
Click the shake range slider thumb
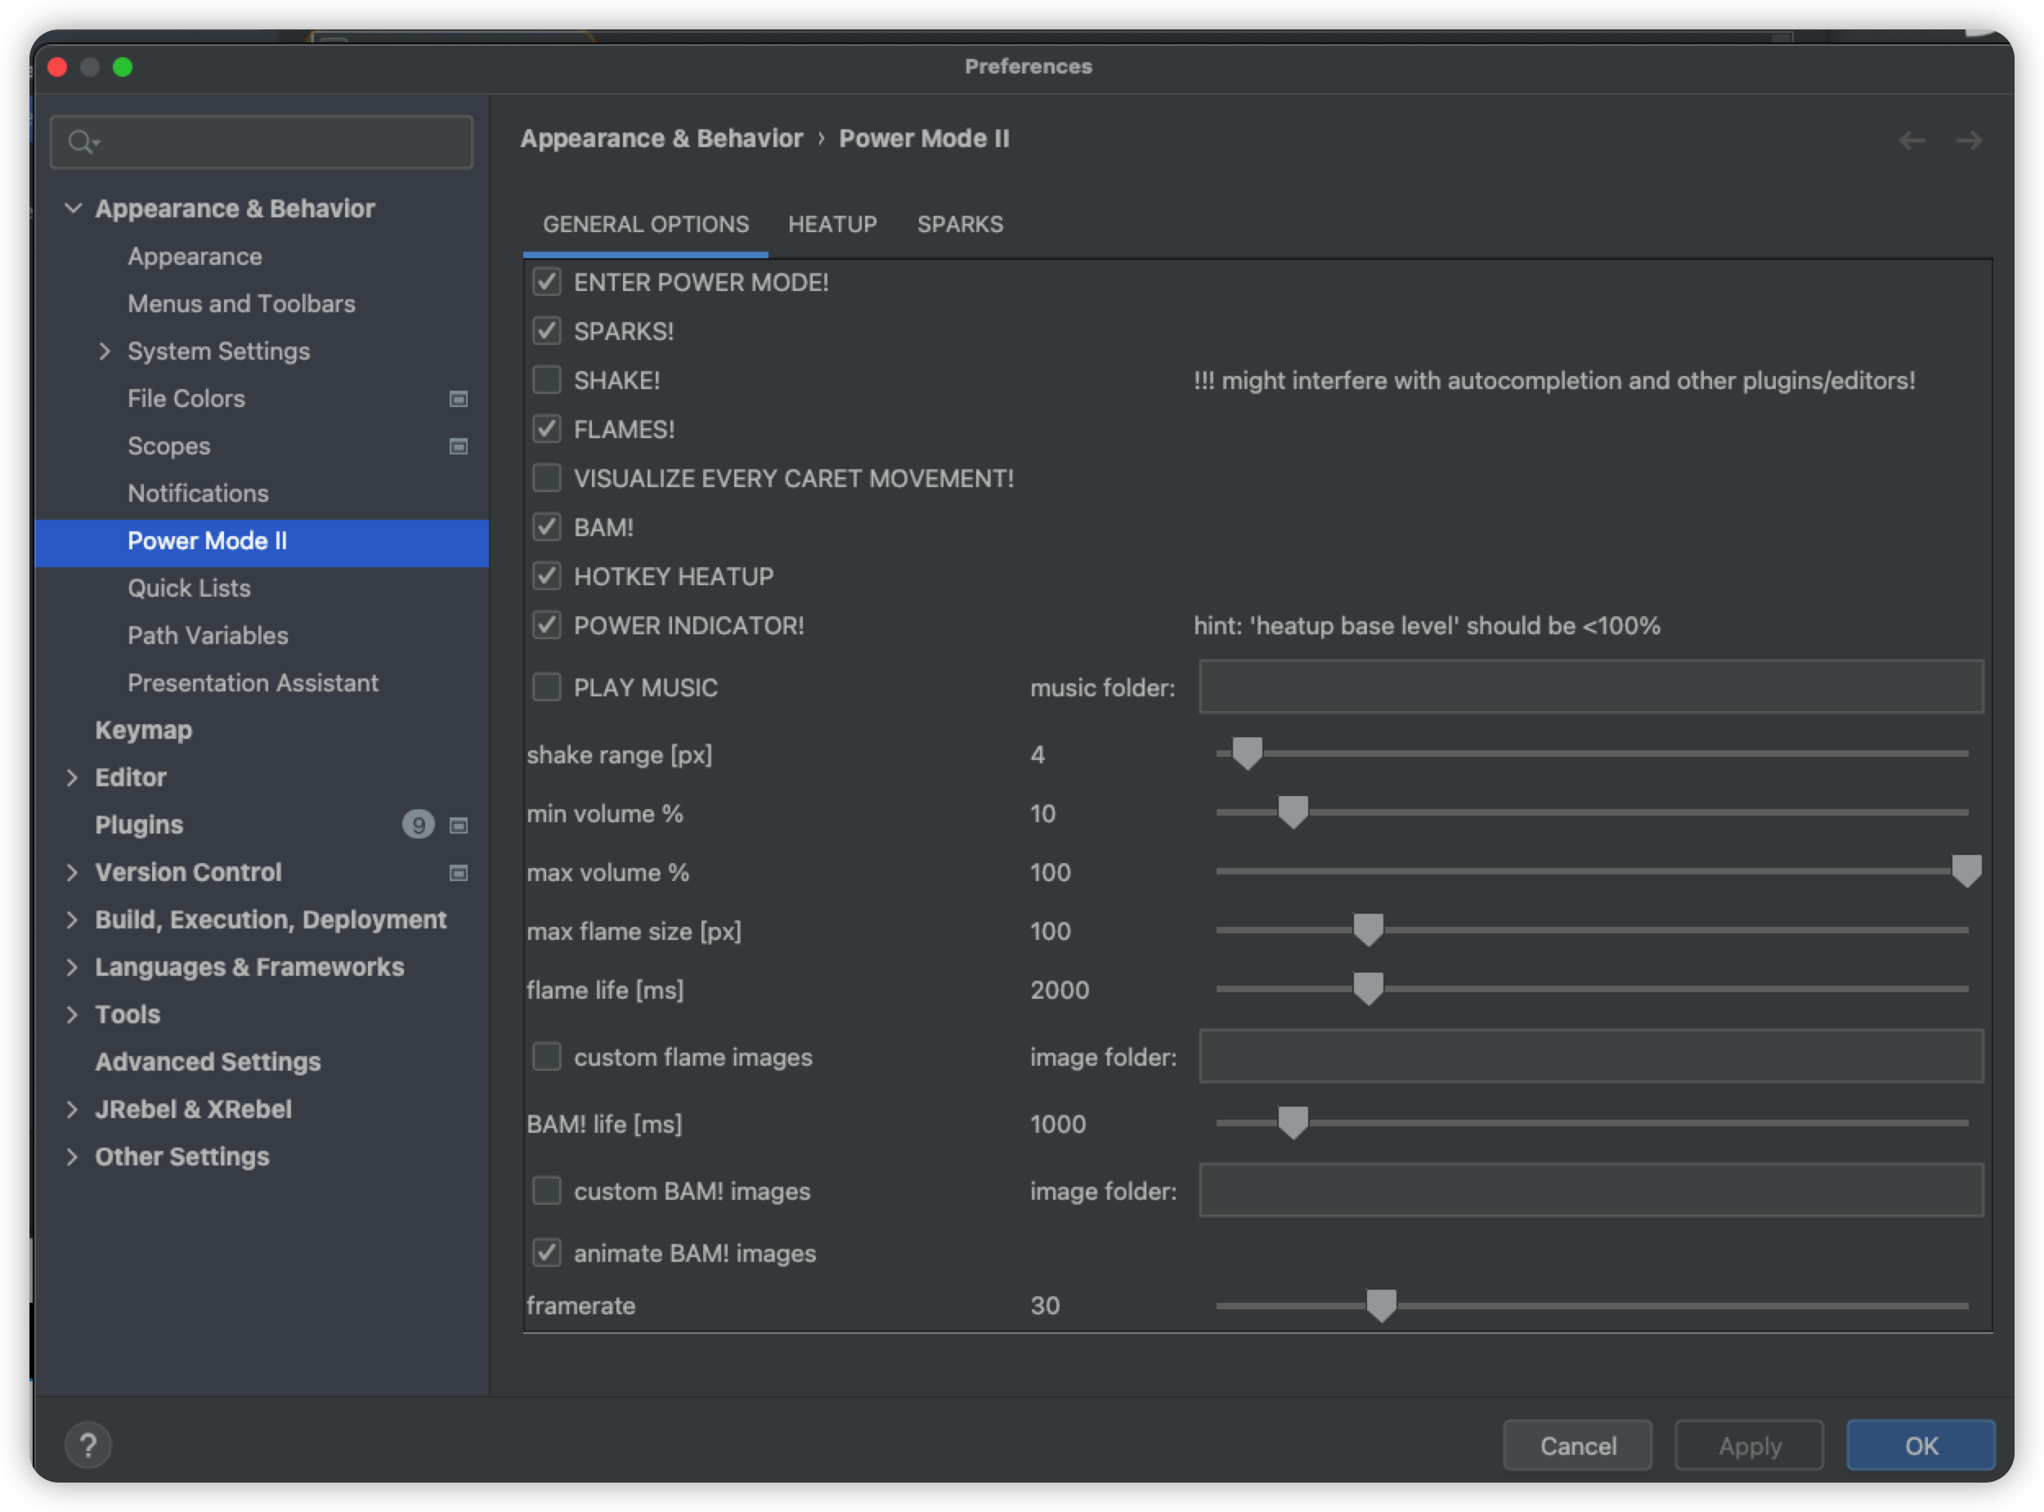[1247, 754]
